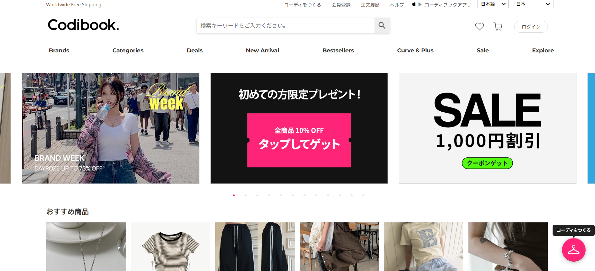Click the Apple app store icon
The width and height of the screenshot is (595, 271).
(414, 4)
